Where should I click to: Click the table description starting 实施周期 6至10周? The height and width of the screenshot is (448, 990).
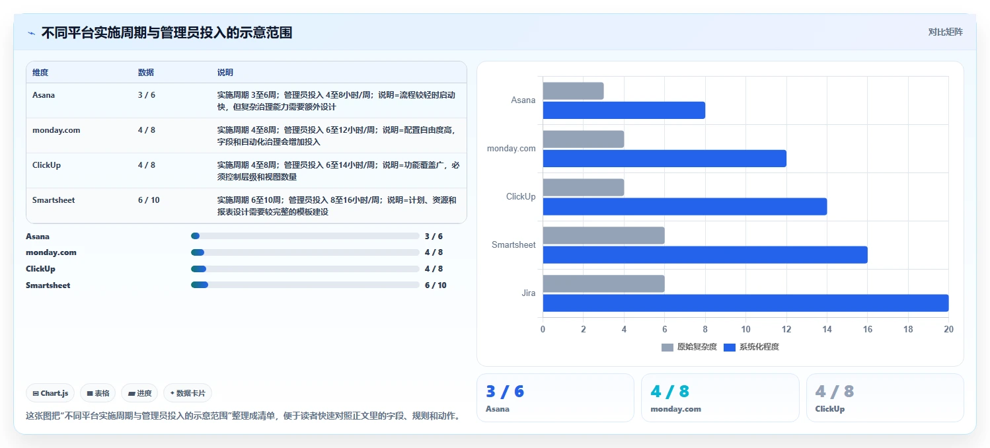coord(337,206)
